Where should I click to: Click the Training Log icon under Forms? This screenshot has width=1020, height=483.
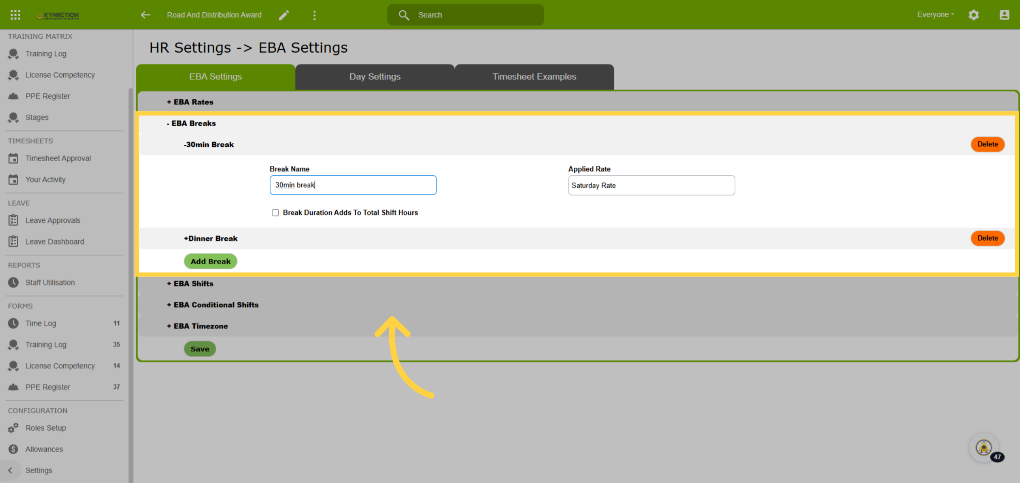[x=13, y=345]
